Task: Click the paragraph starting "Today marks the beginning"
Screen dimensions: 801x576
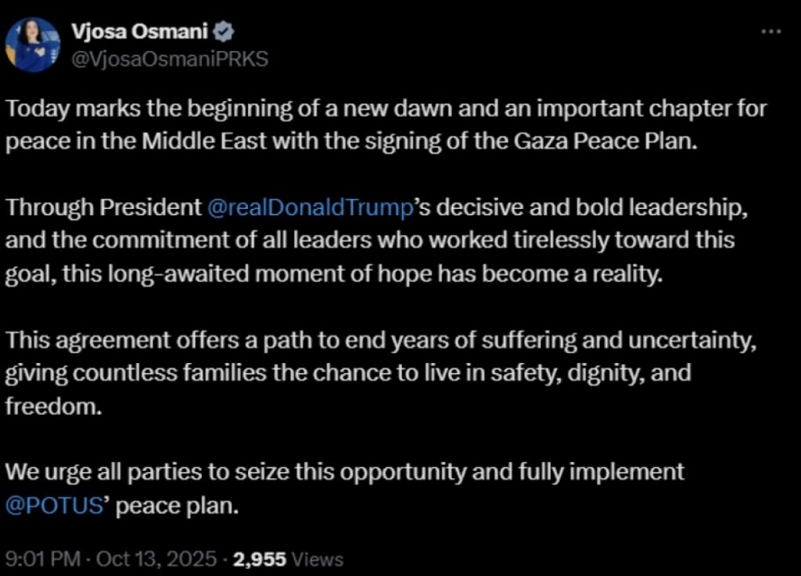Action: click(386, 110)
